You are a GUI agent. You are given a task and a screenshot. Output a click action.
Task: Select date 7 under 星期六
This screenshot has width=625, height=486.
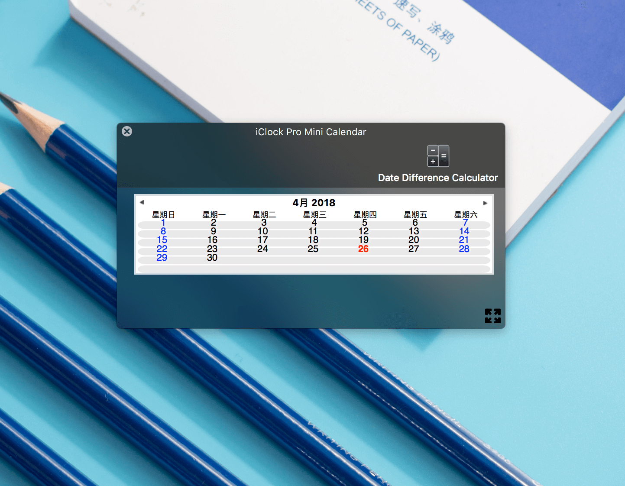point(465,222)
